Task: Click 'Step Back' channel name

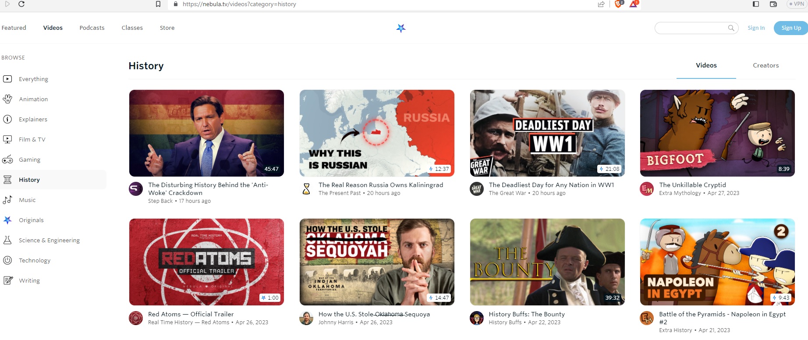Action: (x=160, y=201)
